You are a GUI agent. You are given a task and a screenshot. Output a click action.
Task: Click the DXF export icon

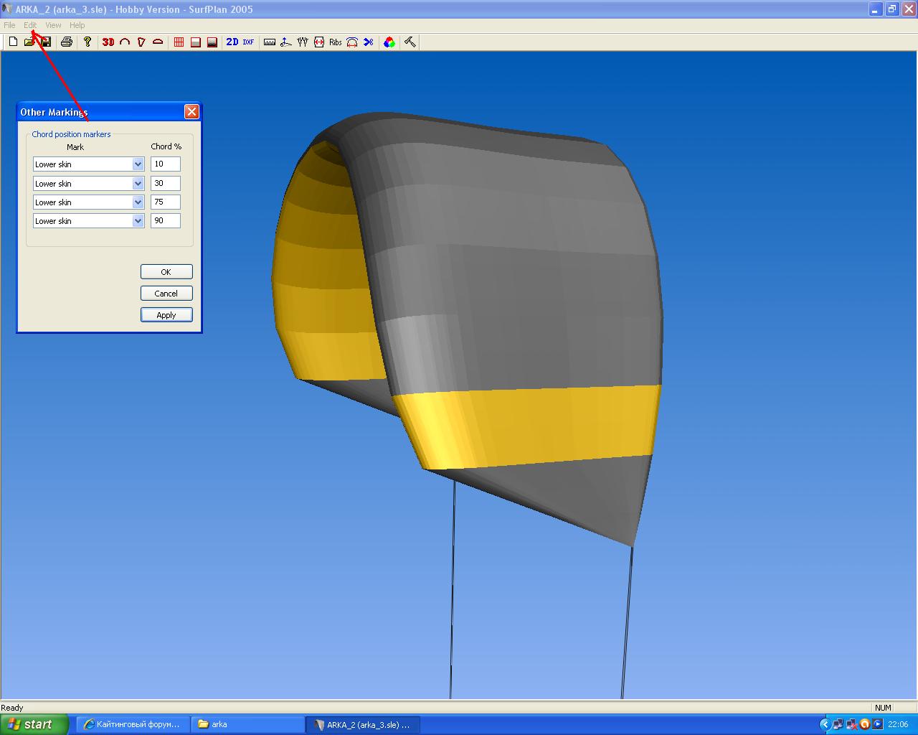(x=248, y=42)
